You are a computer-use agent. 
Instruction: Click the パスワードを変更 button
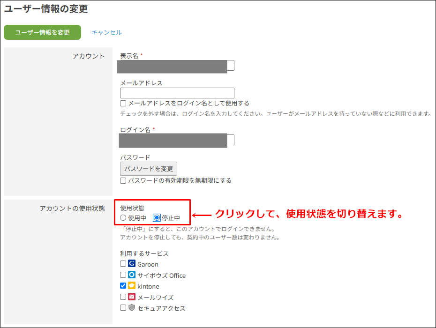(x=149, y=169)
